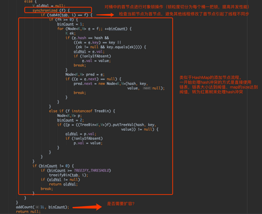The image size is (262, 214).
Task: Click the 'oldVal = p.val;' statement
Action: pyautogui.click(x=81, y=134)
